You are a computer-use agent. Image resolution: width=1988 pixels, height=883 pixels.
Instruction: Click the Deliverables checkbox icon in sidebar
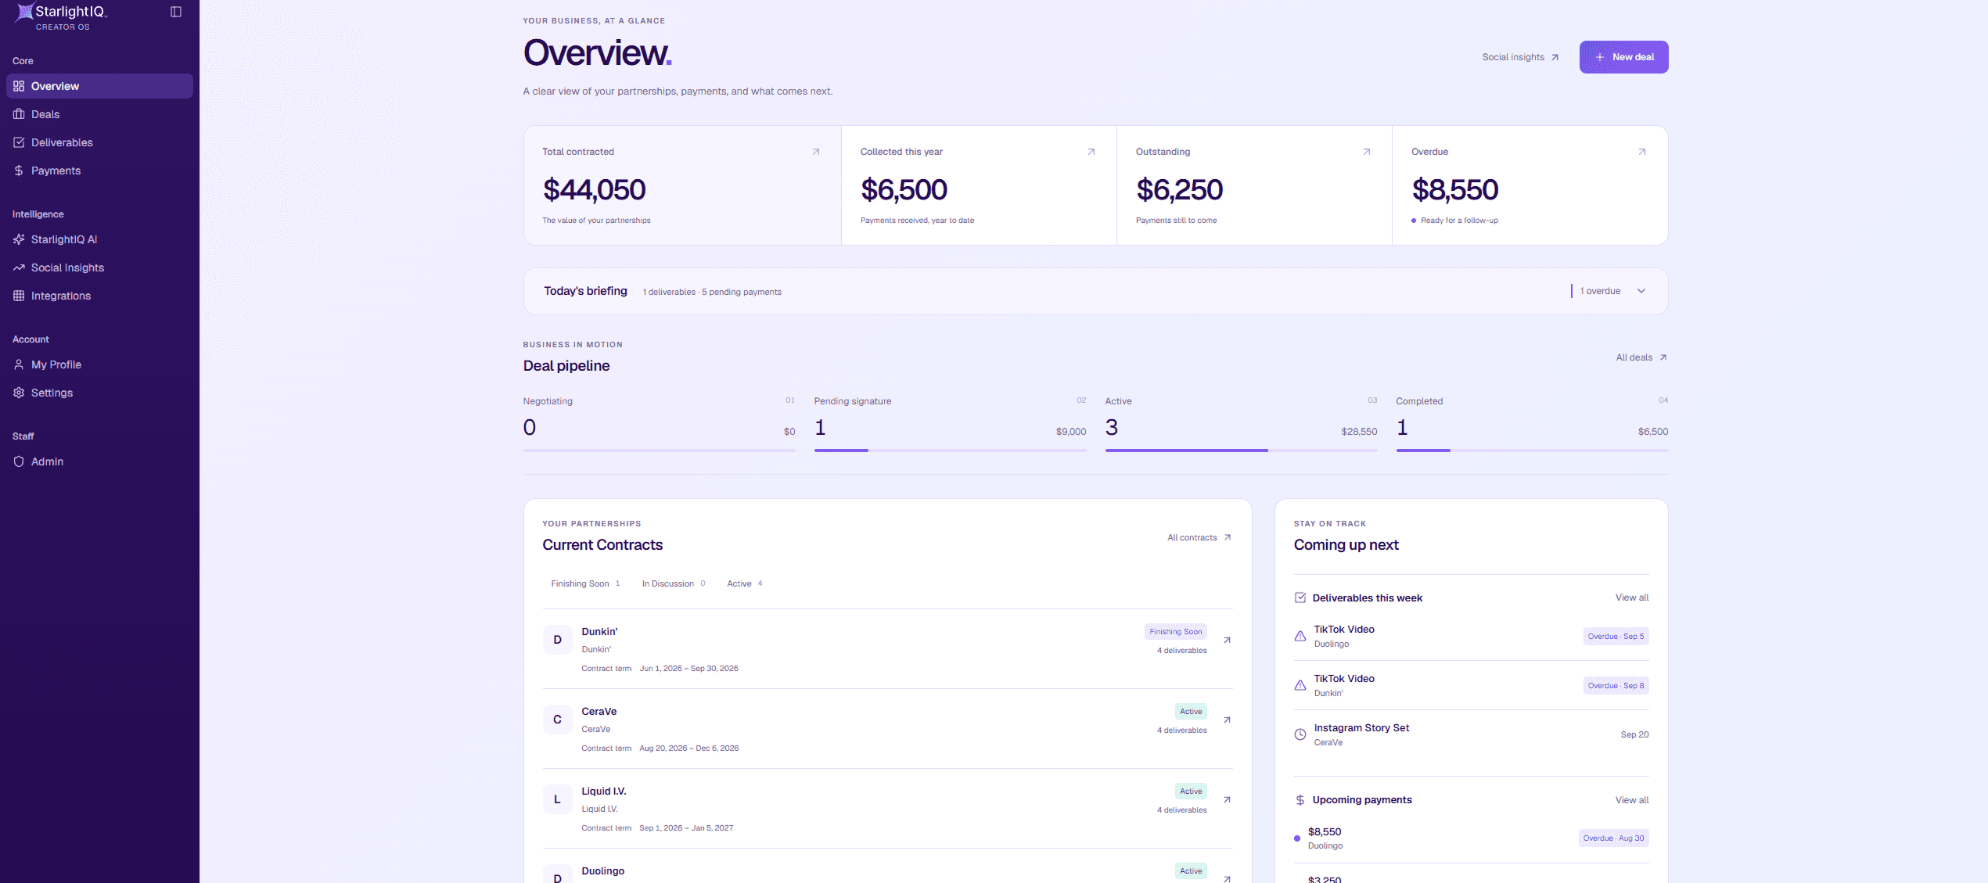[x=19, y=142]
